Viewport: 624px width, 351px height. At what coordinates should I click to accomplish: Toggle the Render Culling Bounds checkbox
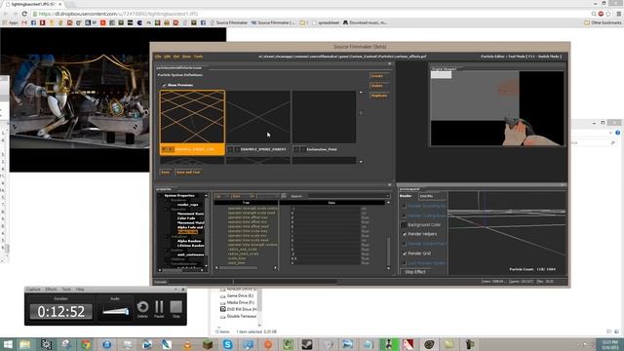coord(405,215)
